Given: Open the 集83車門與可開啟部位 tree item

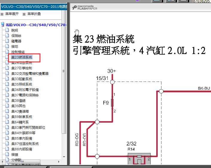Looking at the screenshot, I should (x=28, y=127).
